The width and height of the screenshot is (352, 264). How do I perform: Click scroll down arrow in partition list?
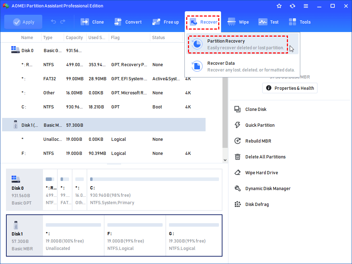225,160
